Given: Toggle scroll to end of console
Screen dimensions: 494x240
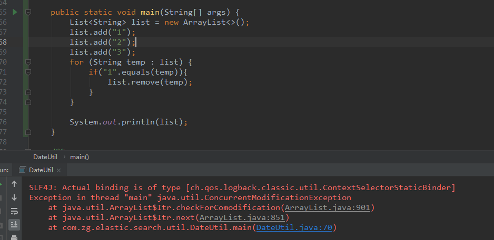Looking at the screenshot, I should point(14,225).
